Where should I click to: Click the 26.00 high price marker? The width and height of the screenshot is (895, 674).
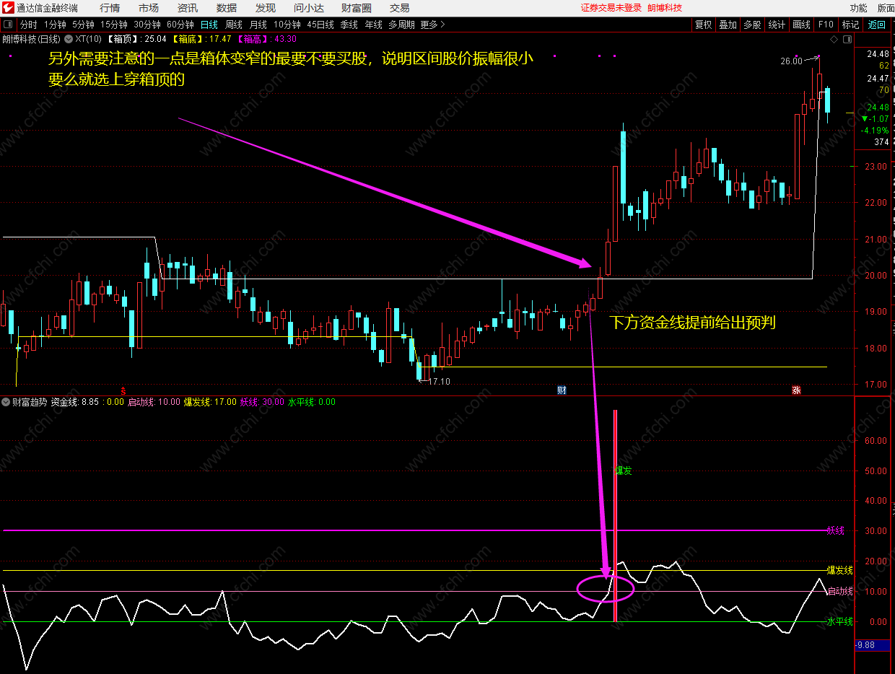791,61
